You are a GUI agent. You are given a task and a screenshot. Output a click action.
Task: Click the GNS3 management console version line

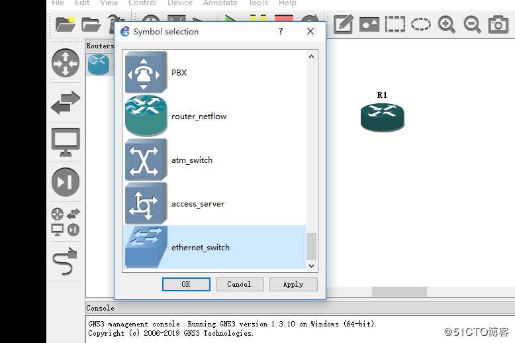[x=232, y=324]
